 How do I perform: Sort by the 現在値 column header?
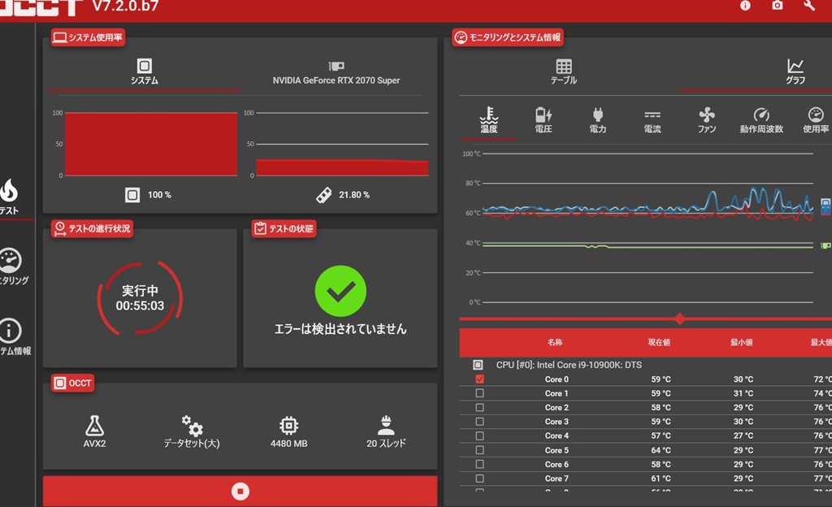tap(659, 343)
